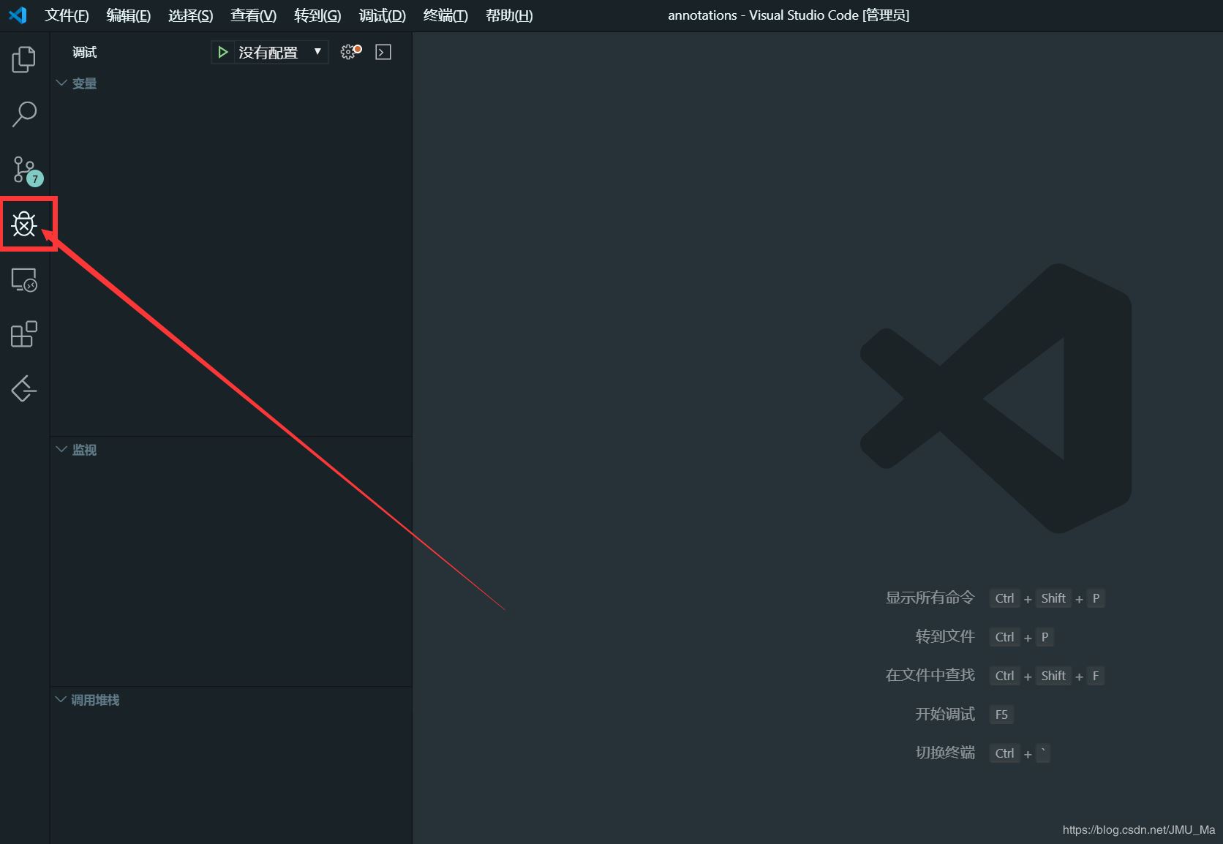Image resolution: width=1223 pixels, height=844 pixels.
Task: Open launch.json with the gear icon
Action: click(351, 52)
